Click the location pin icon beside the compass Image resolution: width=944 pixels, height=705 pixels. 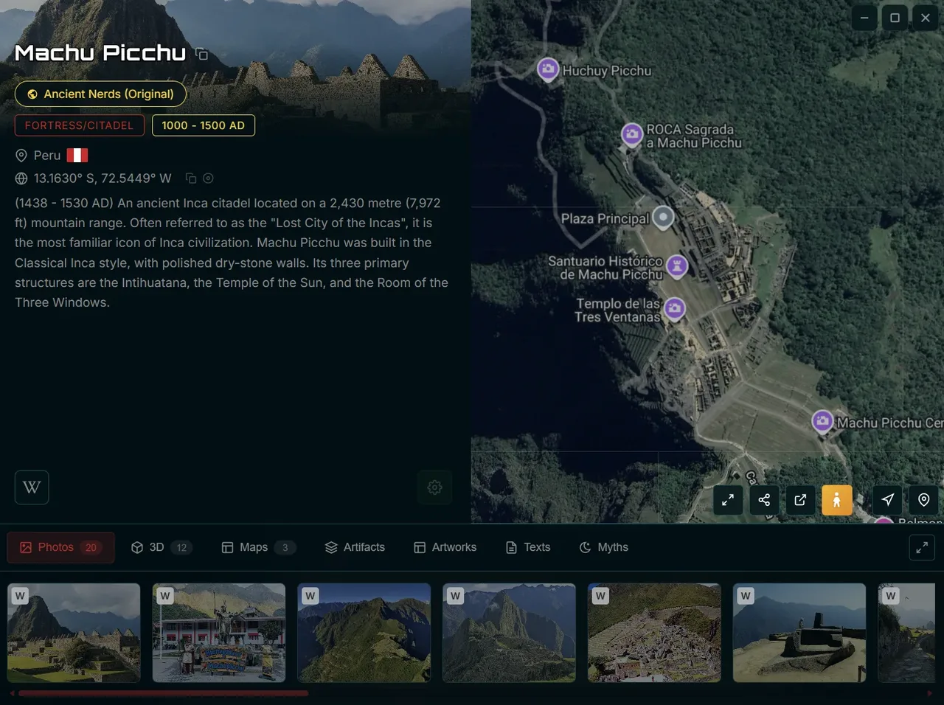pyautogui.click(x=923, y=500)
